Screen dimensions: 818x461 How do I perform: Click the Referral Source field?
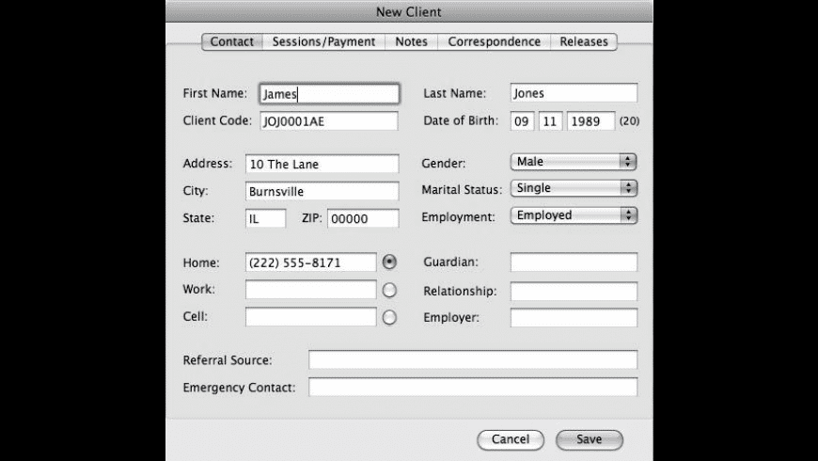(x=473, y=359)
